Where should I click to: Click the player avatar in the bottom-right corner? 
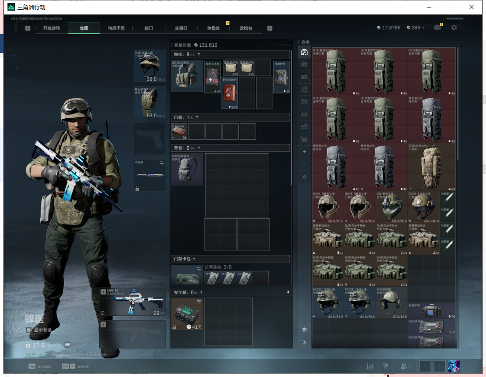[x=454, y=366]
